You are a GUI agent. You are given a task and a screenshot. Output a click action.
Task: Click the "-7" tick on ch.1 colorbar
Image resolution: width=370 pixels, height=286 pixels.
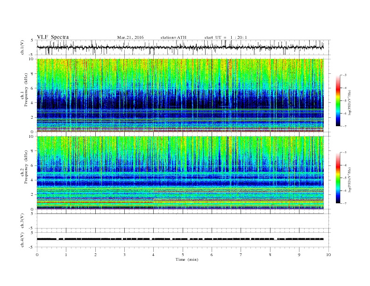345,126
